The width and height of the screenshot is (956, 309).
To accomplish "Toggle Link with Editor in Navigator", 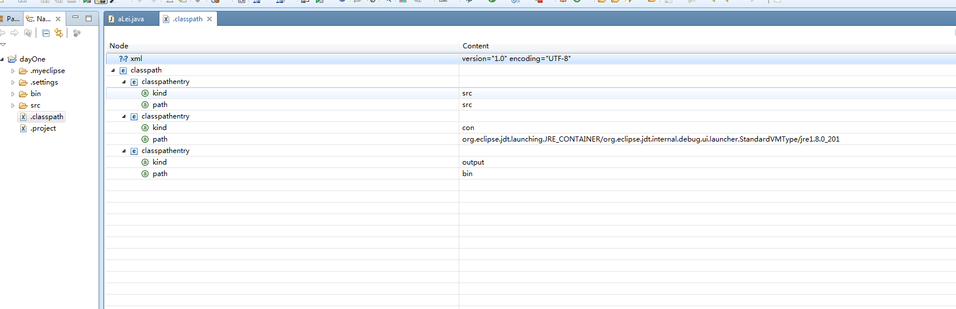I will pos(59,33).
